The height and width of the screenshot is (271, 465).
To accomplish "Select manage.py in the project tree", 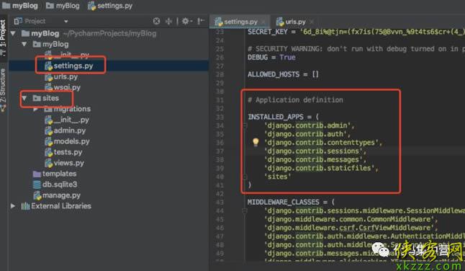I will pos(61,195).
